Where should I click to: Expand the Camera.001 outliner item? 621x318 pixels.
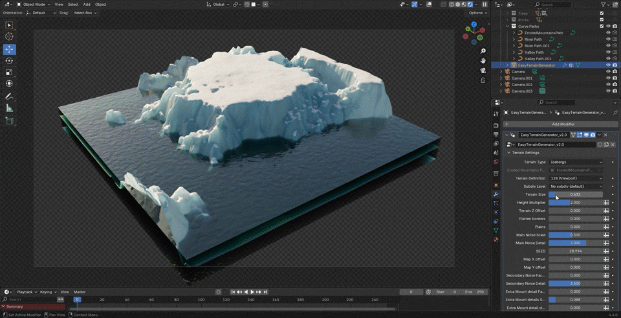pos(501,78)
